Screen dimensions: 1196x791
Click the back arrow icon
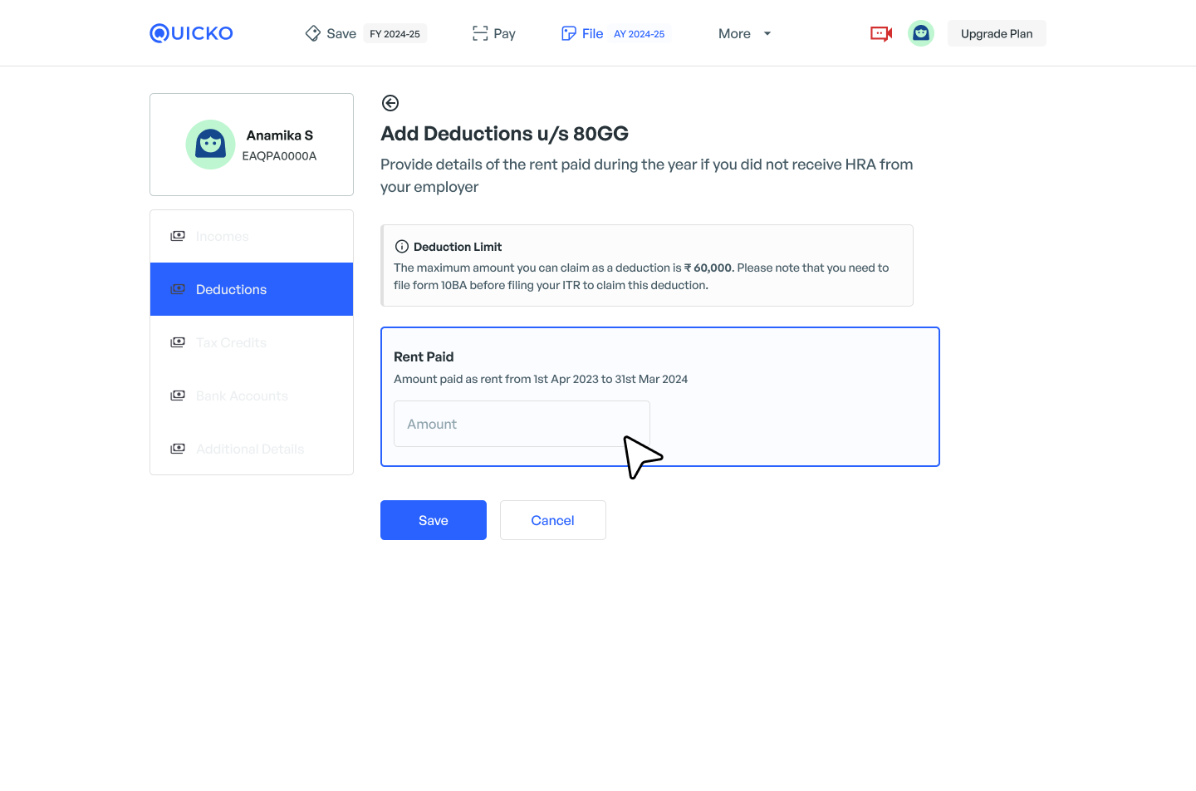(x=390, y=103)
